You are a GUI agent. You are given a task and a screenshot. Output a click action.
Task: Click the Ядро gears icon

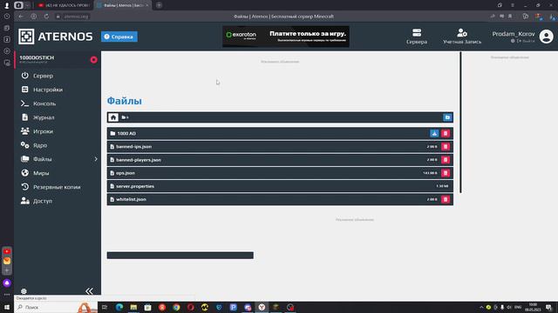point(24,145)
